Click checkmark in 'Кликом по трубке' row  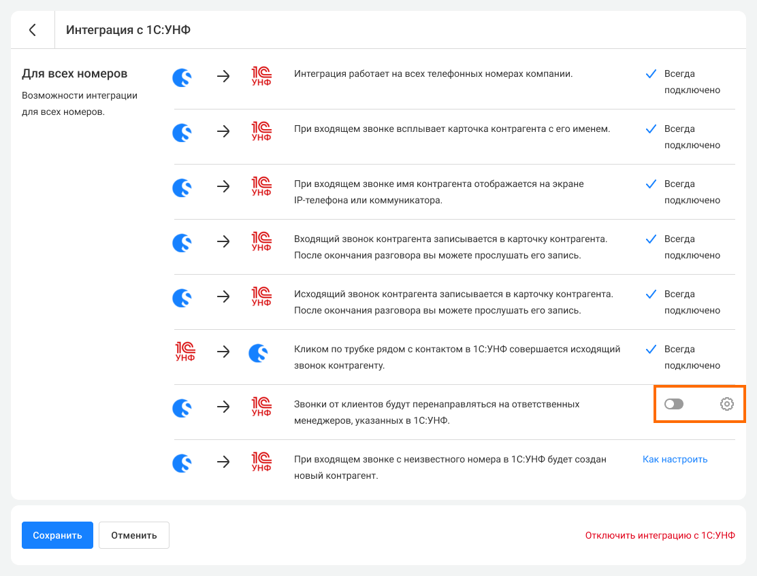[x=651, y=349]
